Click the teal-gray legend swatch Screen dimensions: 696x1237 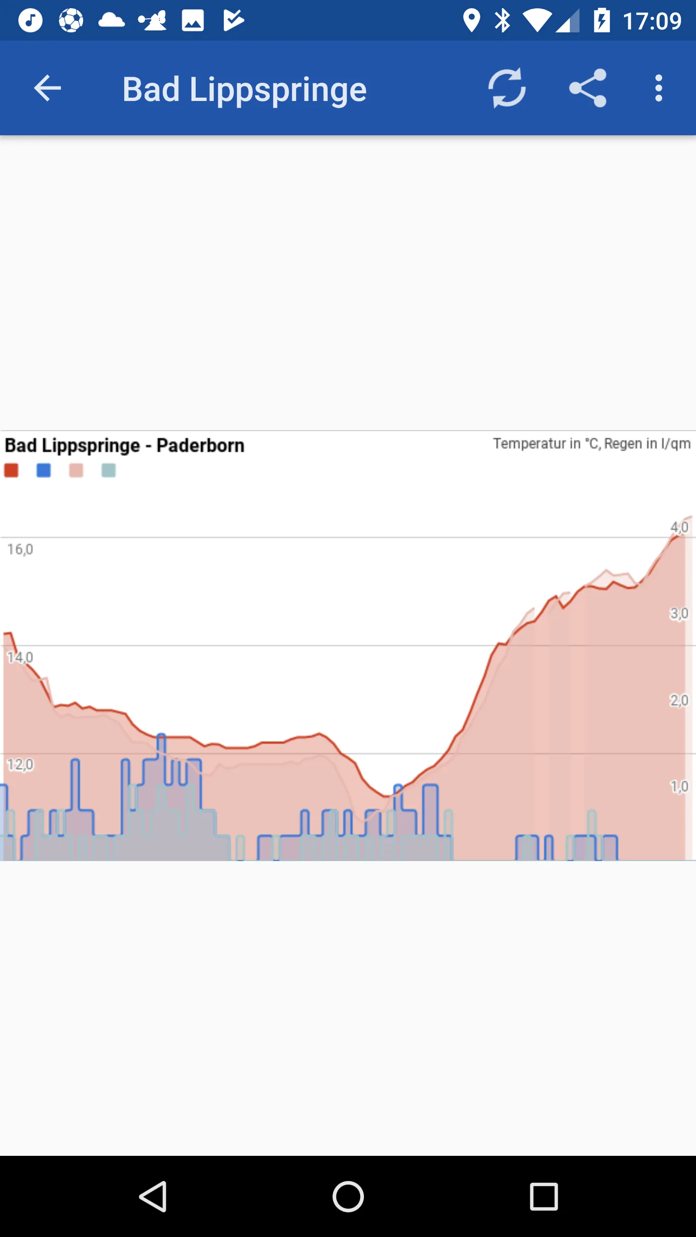[x=108, y=470]
